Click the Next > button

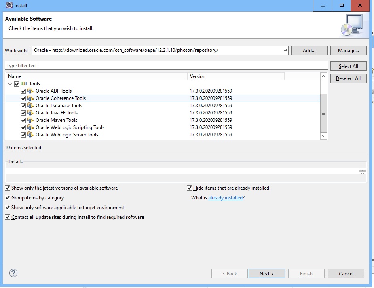coord(267,274)
